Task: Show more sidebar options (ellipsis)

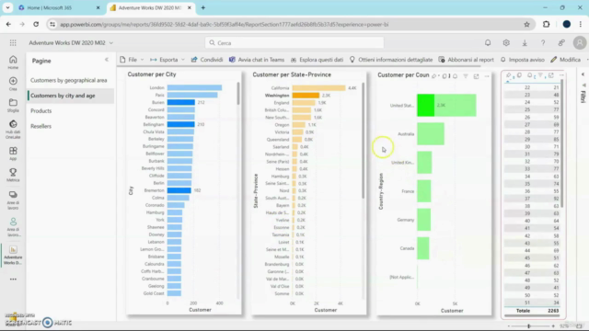Action: tap(13, 280)
